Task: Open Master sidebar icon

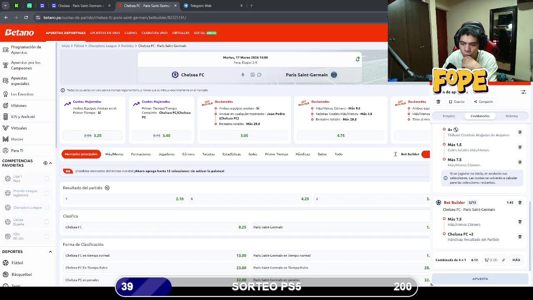Action: click(5, 139)
